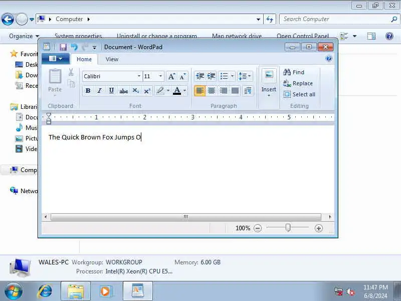Toggle Italic formatting

(x=99, y=91)
